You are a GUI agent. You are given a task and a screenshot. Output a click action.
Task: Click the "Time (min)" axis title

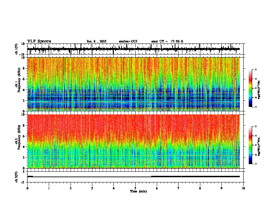coord(138,191)
